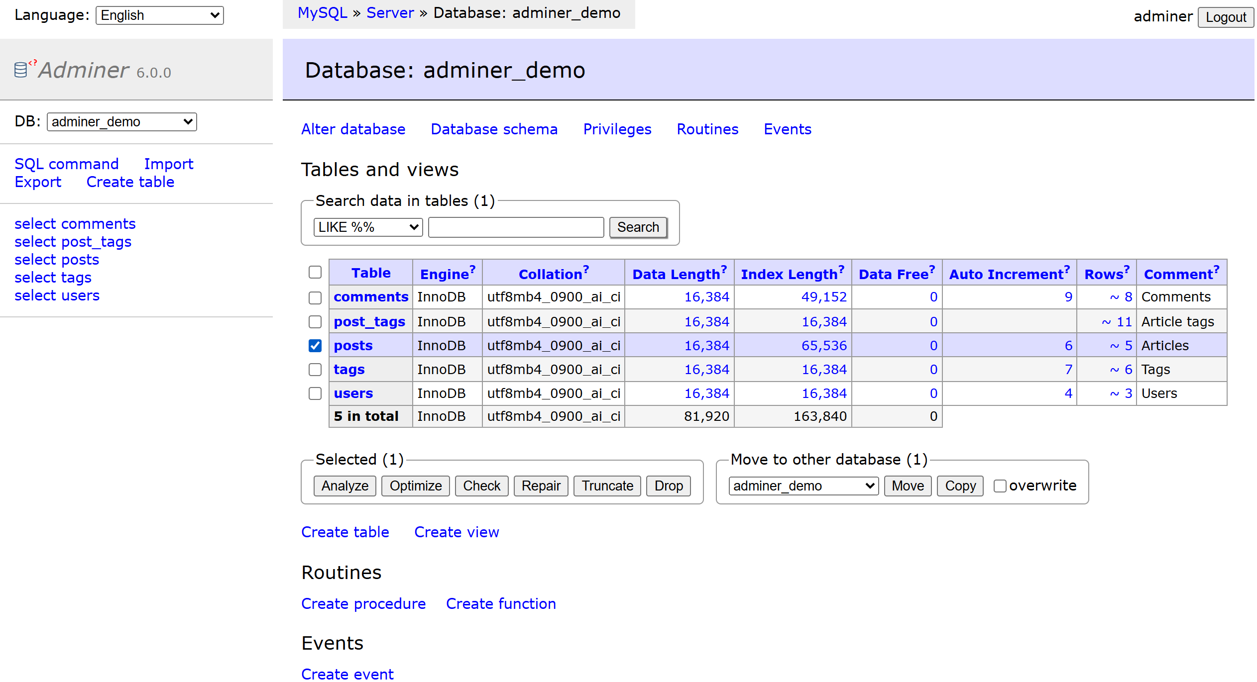Click the Repair button
The image size is (1257, 682).
pyautogui.click(x=541, y=486)
